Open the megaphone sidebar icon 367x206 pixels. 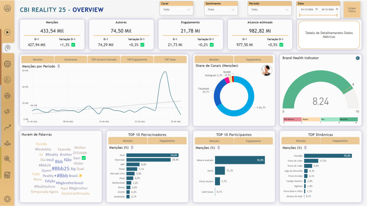pos(8,112)
